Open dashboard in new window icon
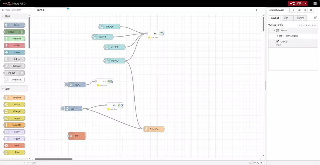 click(315, 18)
